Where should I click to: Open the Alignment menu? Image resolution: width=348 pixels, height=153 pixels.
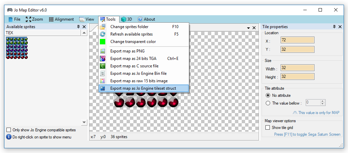[x=61, y=19]
